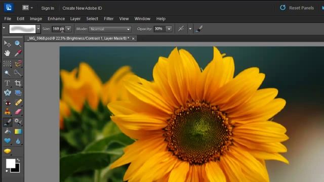Open the Edit menu
The height and width of the screenshot is (182, 324).
pyautogui.click(x=20, y=19)
